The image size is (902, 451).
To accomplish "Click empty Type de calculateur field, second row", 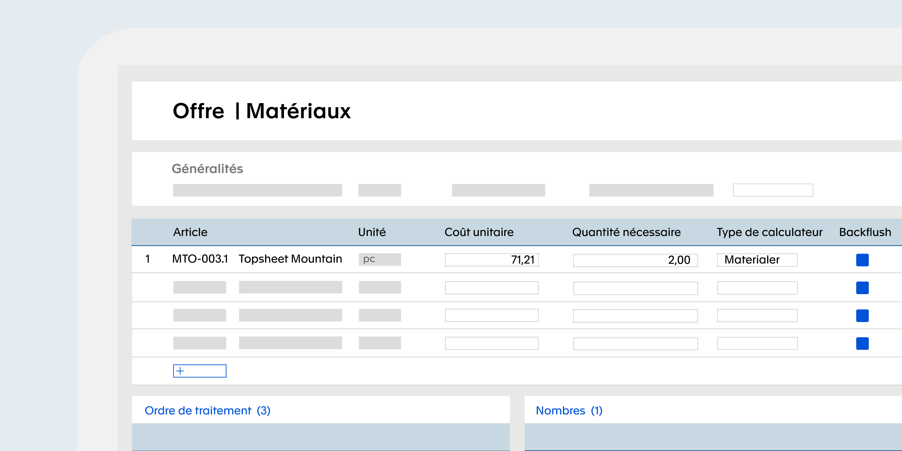I will pyautogui.click(x=757, y=288).
